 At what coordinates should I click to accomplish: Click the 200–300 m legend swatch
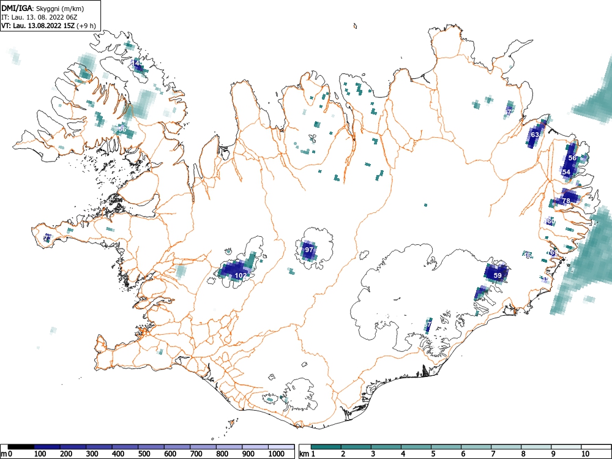point(73,447)
